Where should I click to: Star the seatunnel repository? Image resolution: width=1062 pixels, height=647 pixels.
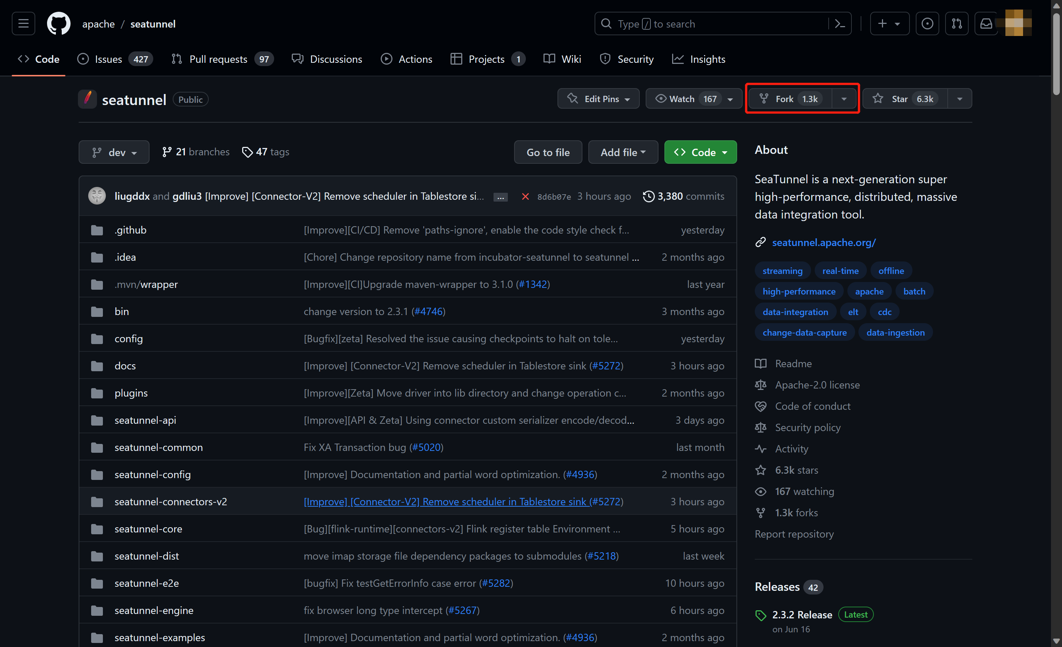pyautogui.click(x=905, y=99)
